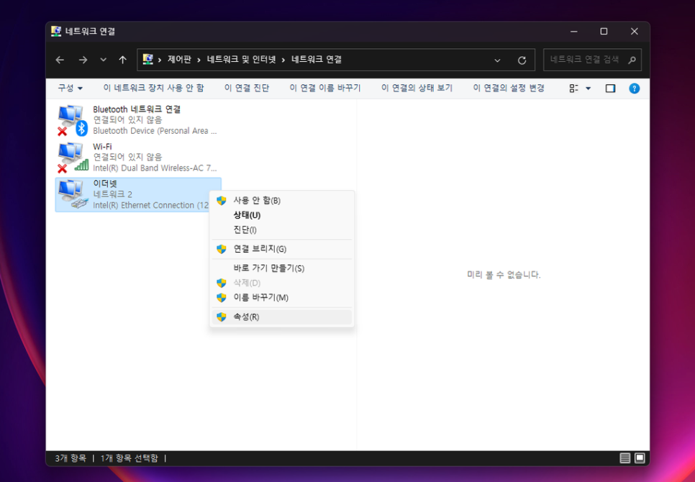Choose 이름 바꾸기(M) in context menu
The height and width of the screenshot is (482, 695).
pyautogui.click(x=282, y=298)
